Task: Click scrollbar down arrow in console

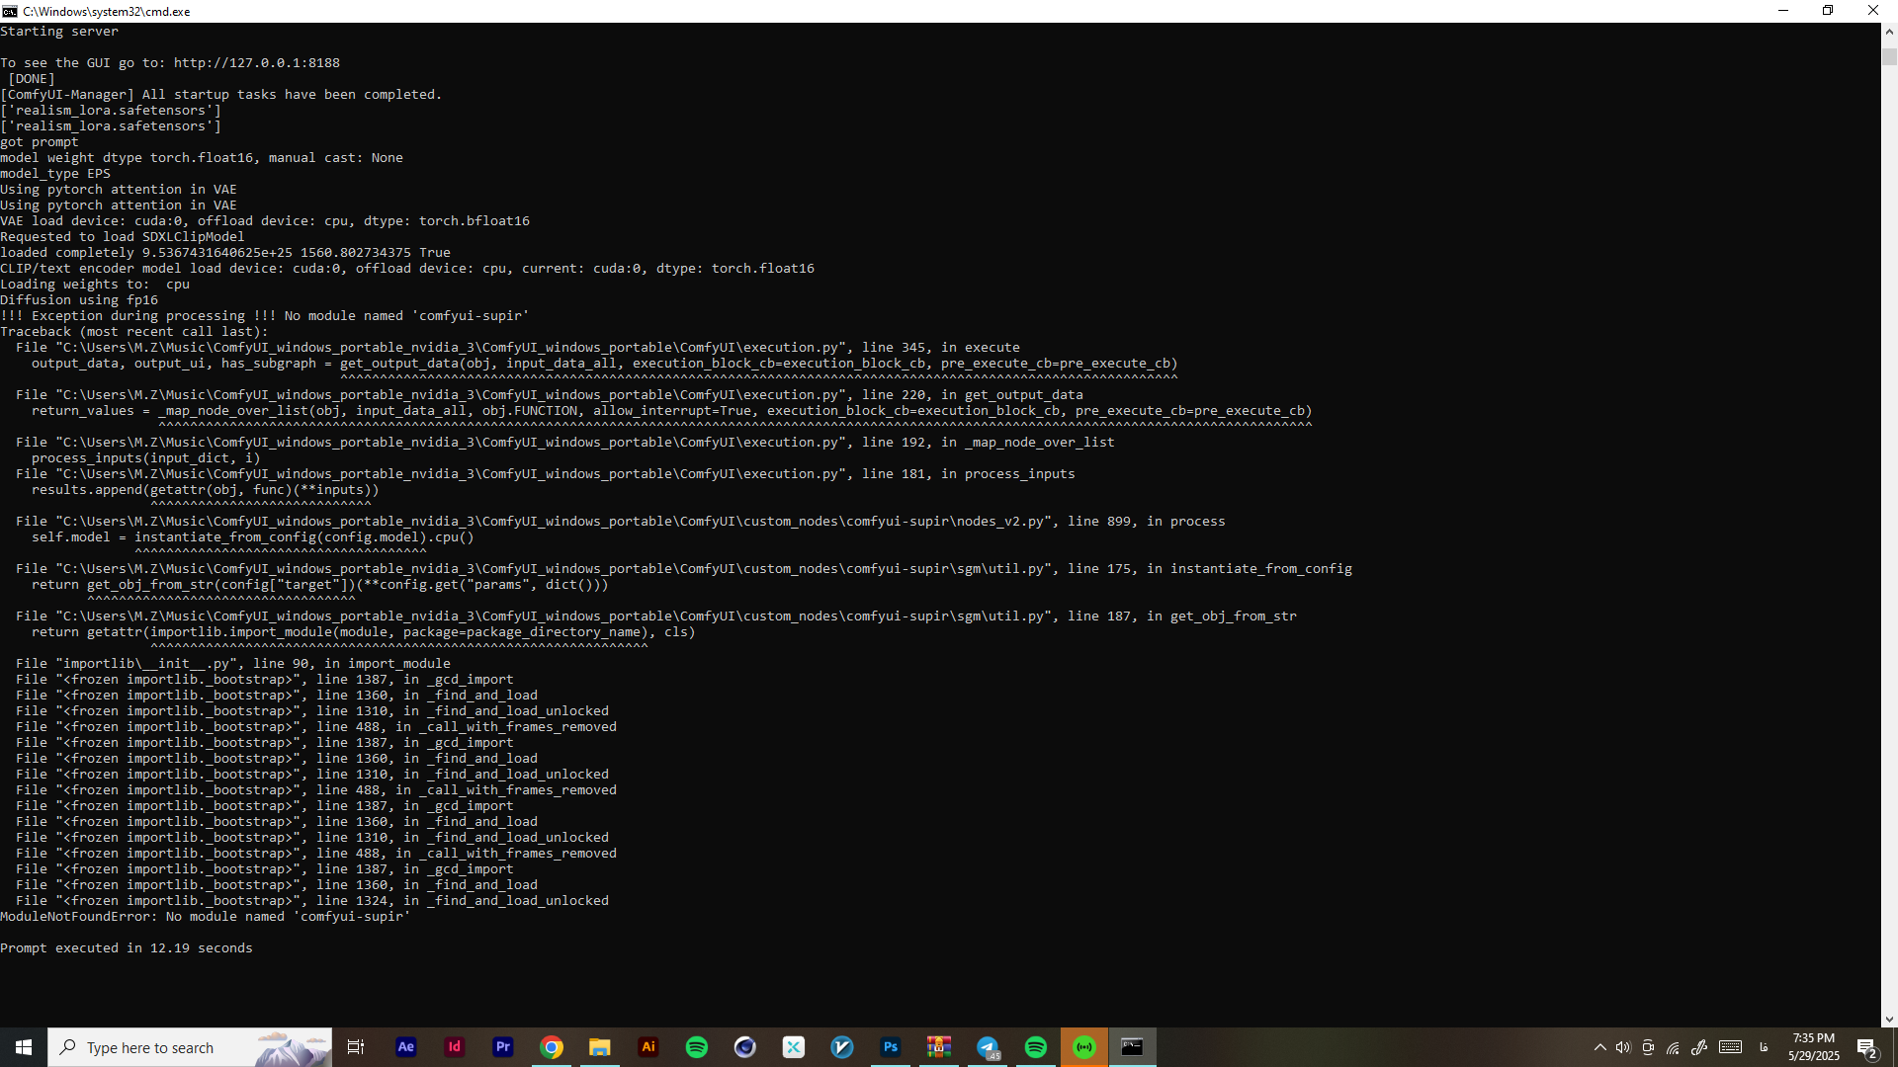Action: (x=1889, y=1020)
